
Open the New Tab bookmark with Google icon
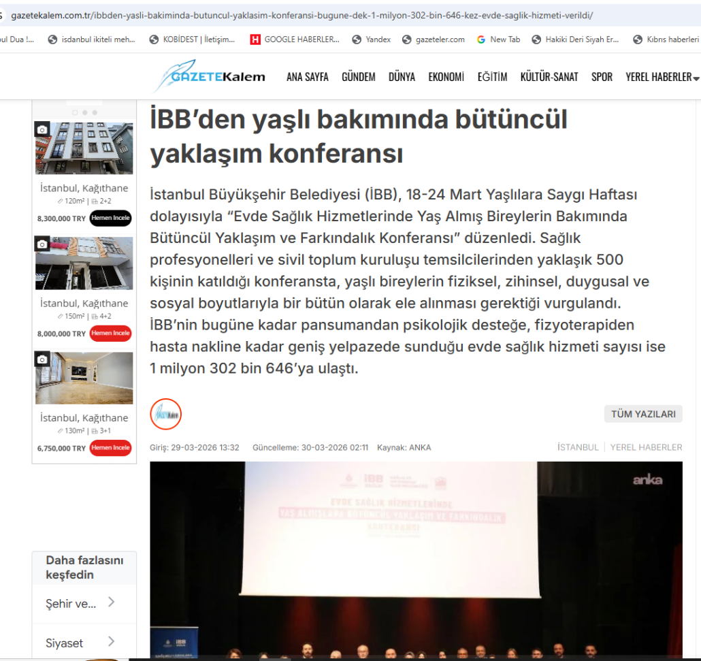[498, 39]
